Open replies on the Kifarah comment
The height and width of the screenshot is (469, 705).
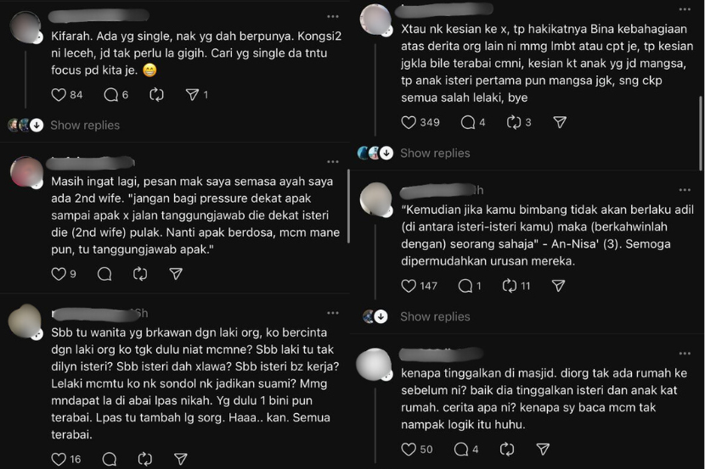[x=110, y=95]
